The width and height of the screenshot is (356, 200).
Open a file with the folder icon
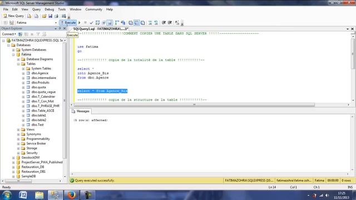tap(44, 16)
